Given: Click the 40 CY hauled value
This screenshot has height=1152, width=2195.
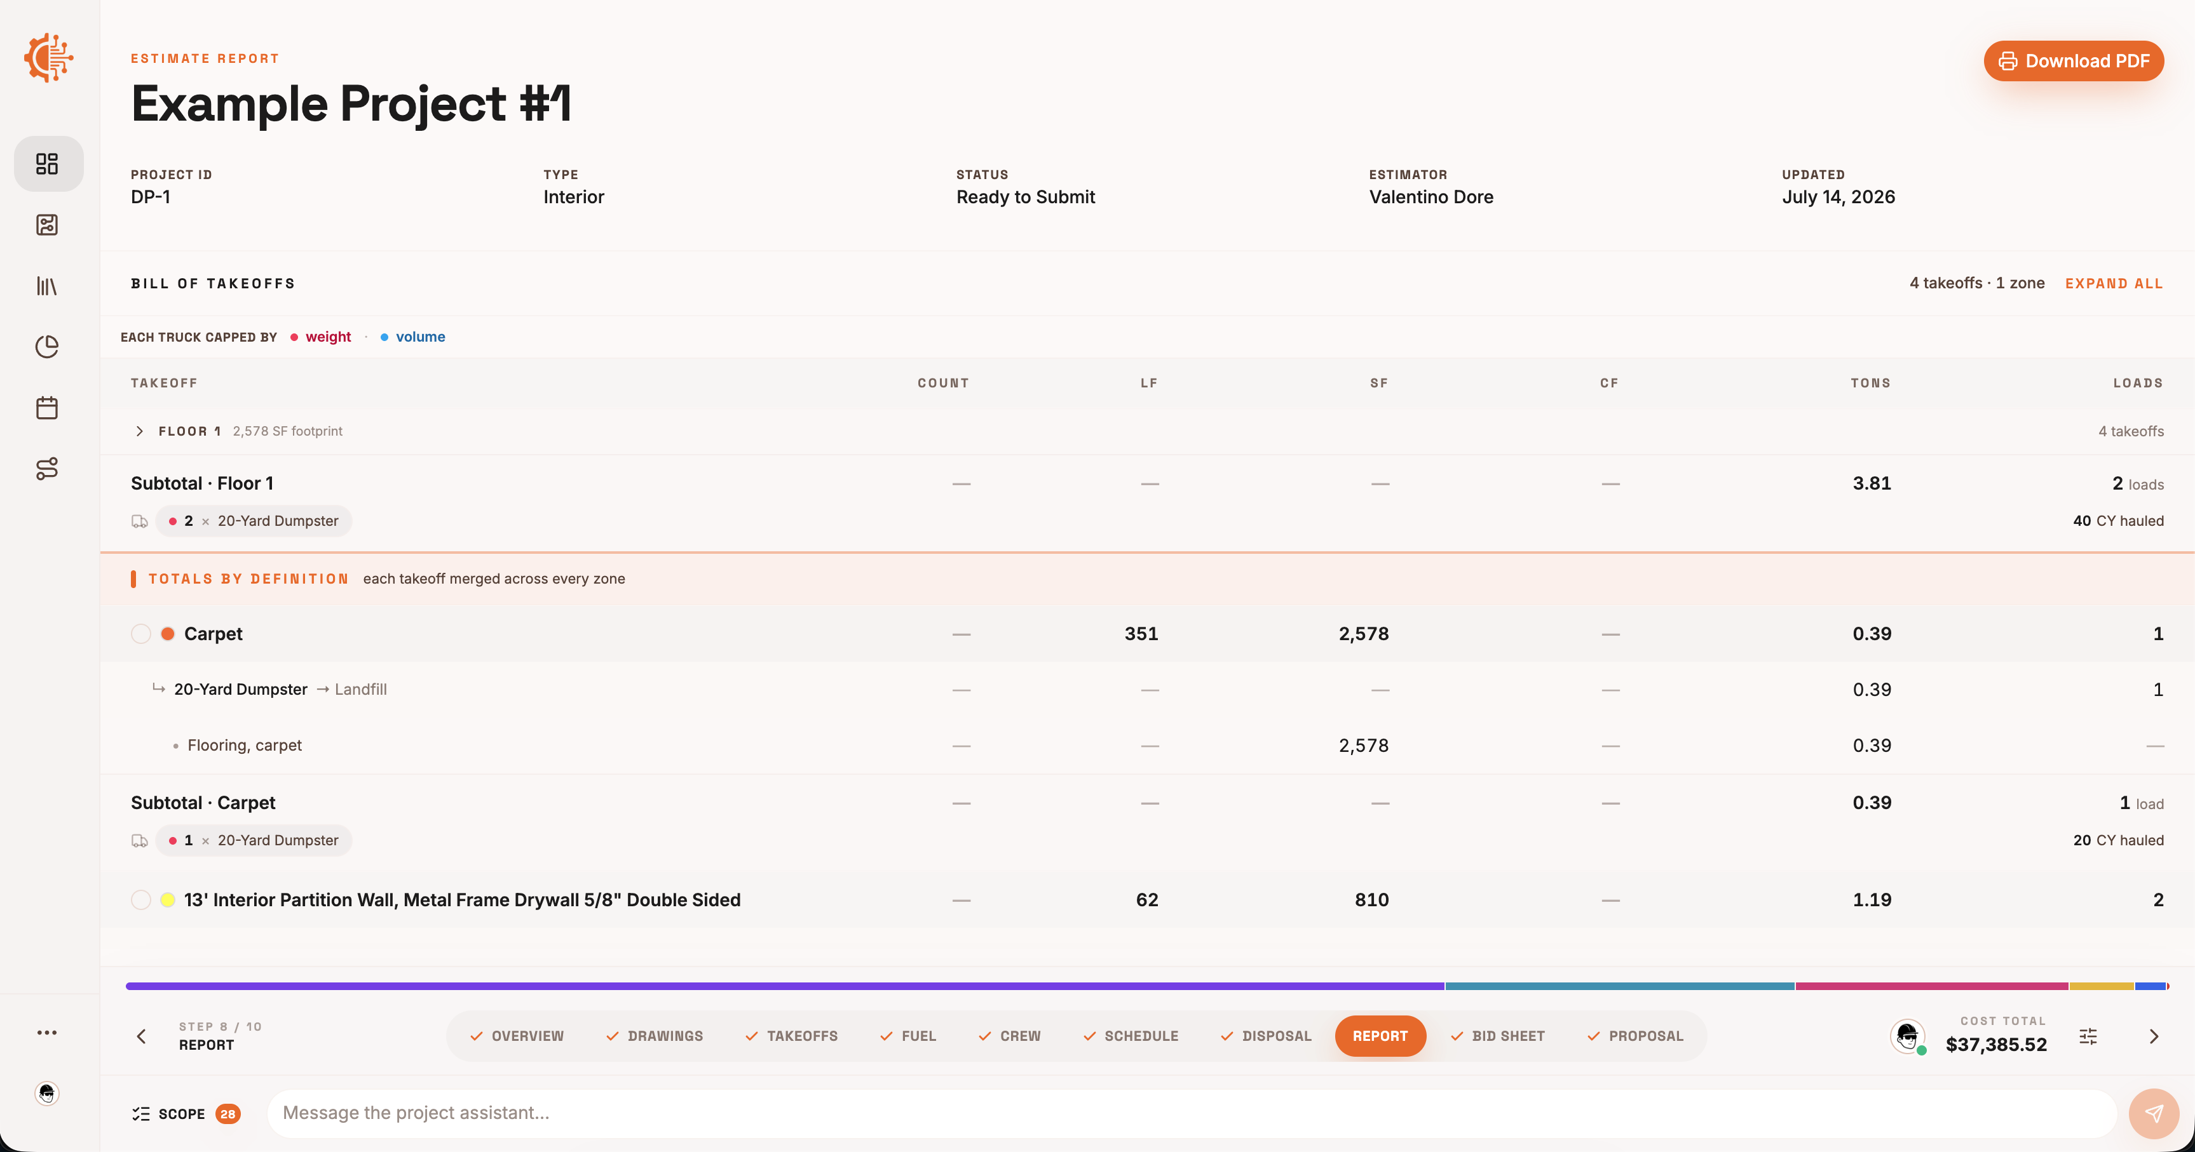Looking at the screenshot, I should coord(2118,521).
